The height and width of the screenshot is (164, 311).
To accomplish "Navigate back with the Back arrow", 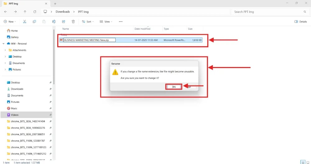I will point(6,11).
